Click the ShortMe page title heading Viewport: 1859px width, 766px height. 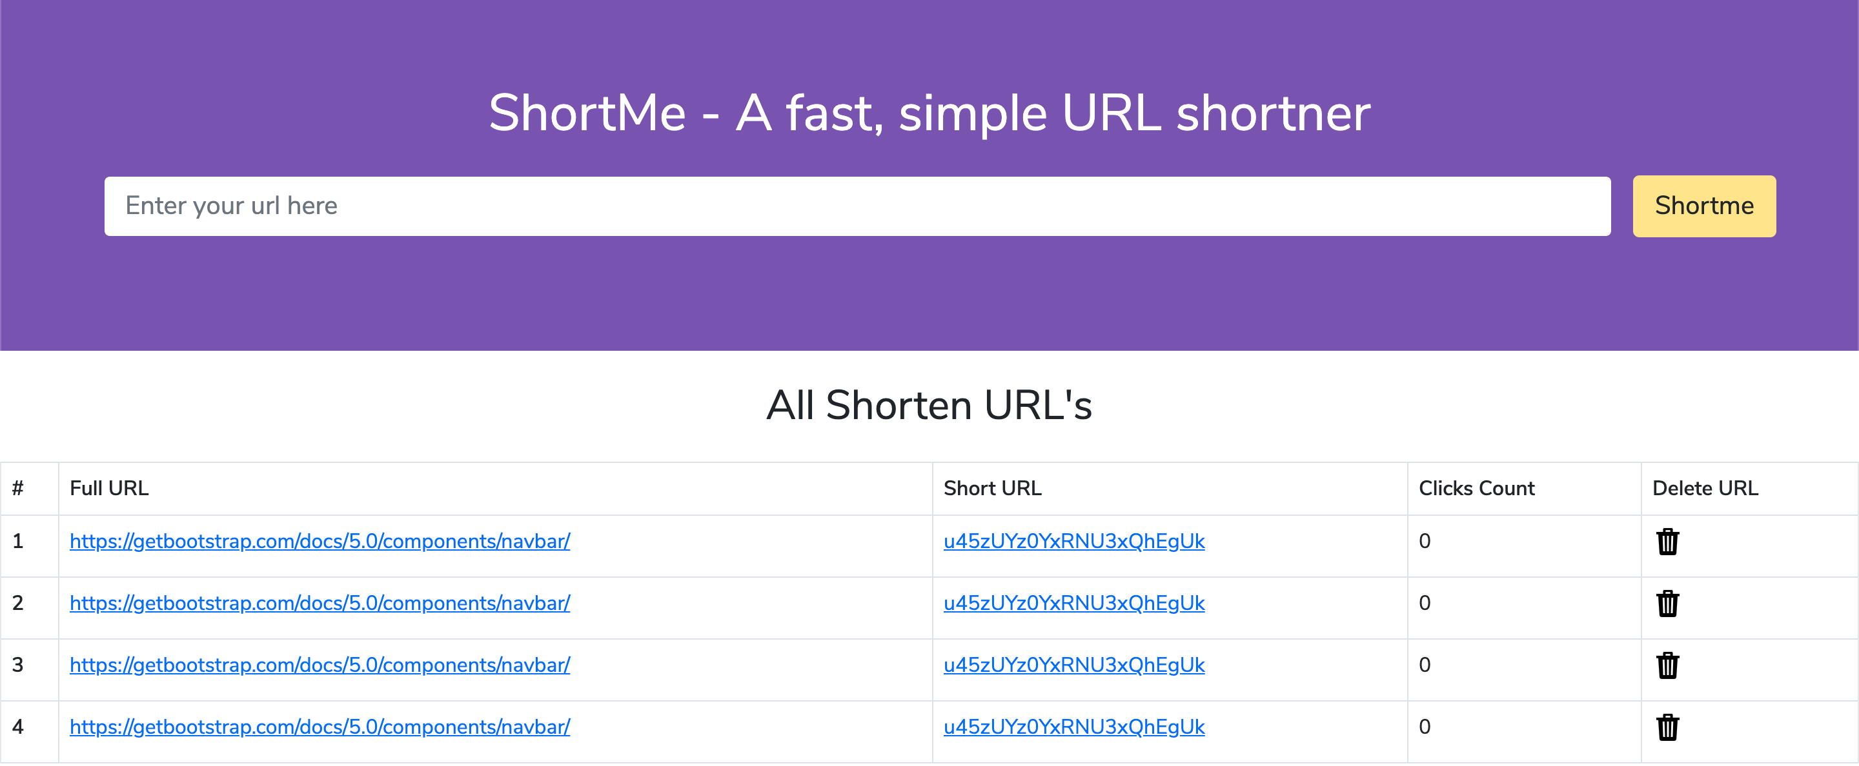click(x=929, y=113)
